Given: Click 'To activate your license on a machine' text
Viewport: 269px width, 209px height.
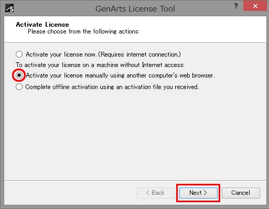Looking at the screenshot, I should pyautogui.click(x=100, y=65).
